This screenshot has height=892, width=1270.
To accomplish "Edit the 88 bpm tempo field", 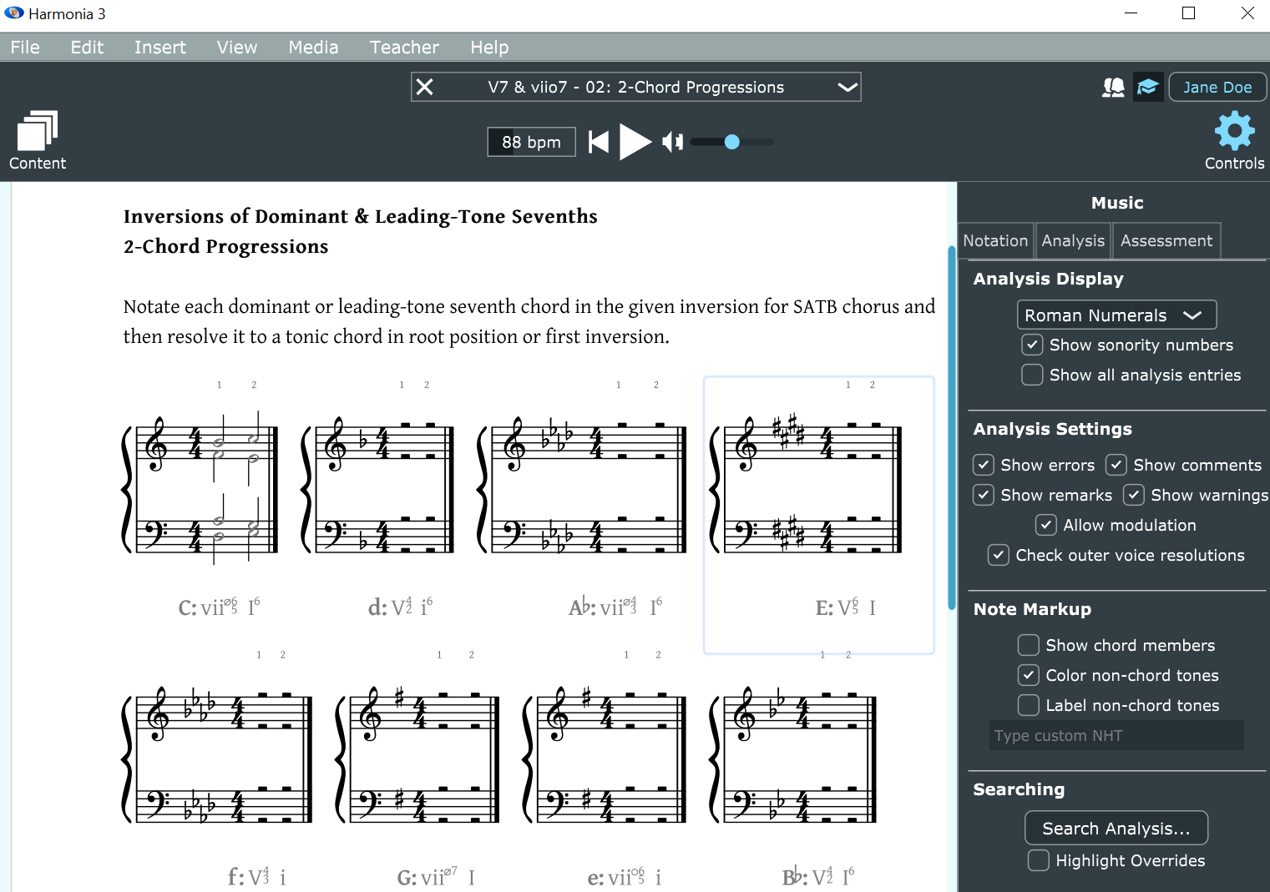I will 532,142.
